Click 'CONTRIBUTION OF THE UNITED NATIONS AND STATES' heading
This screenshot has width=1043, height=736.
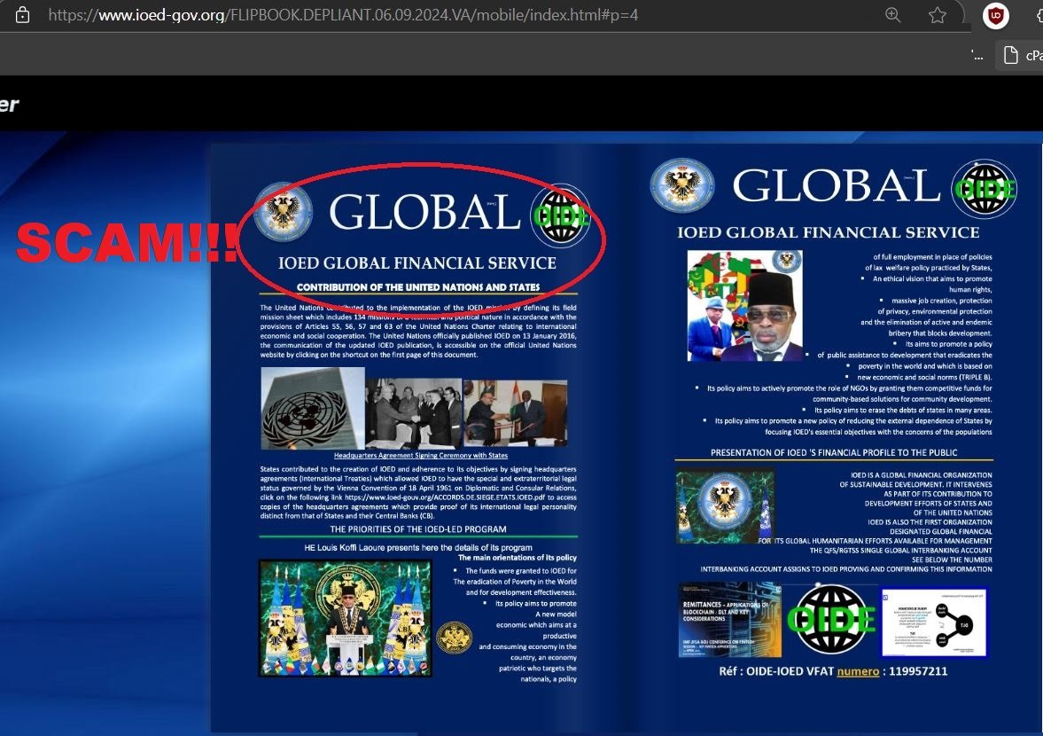[418, 287]
